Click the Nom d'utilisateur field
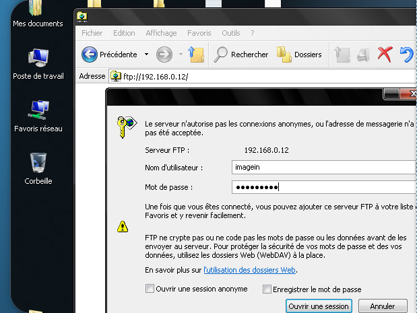Screen dimensions: 417x313 click(324, 167)
